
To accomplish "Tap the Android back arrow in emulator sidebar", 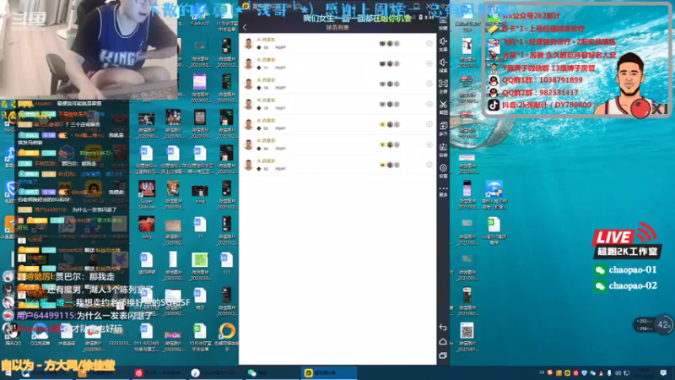I will (443, 328).
